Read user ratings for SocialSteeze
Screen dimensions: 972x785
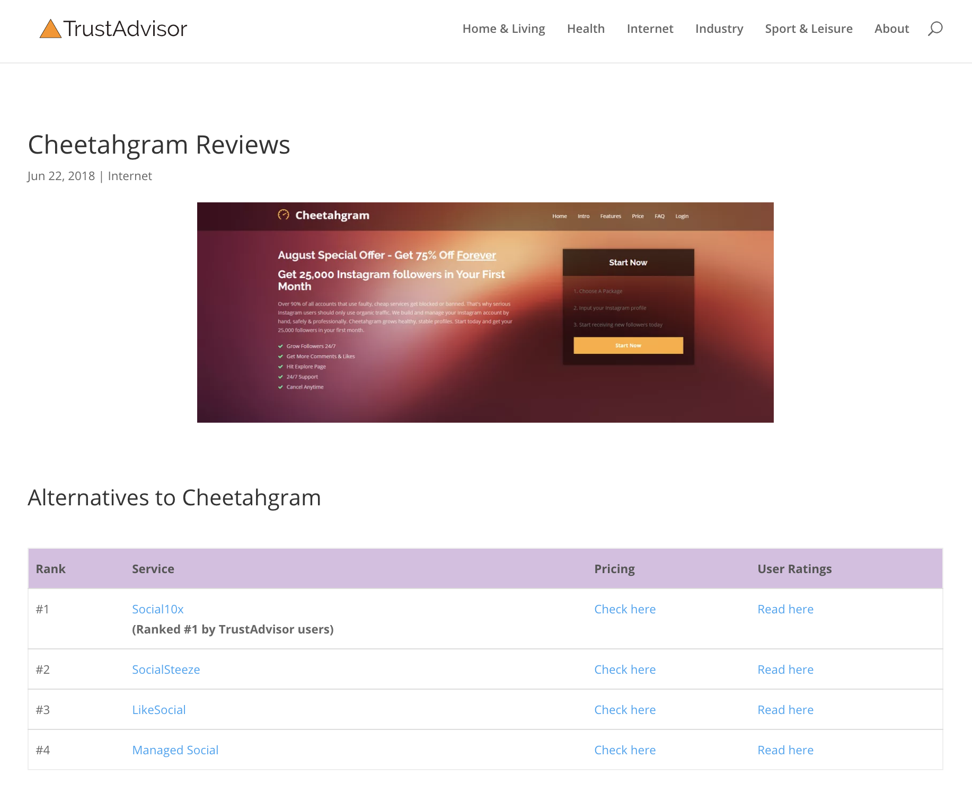tap(785, 670)
